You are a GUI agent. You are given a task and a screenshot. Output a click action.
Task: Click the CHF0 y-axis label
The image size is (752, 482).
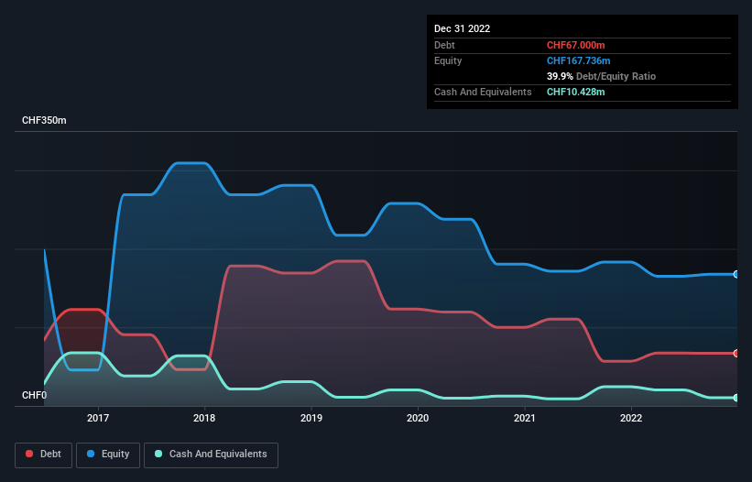coord(35,395)
